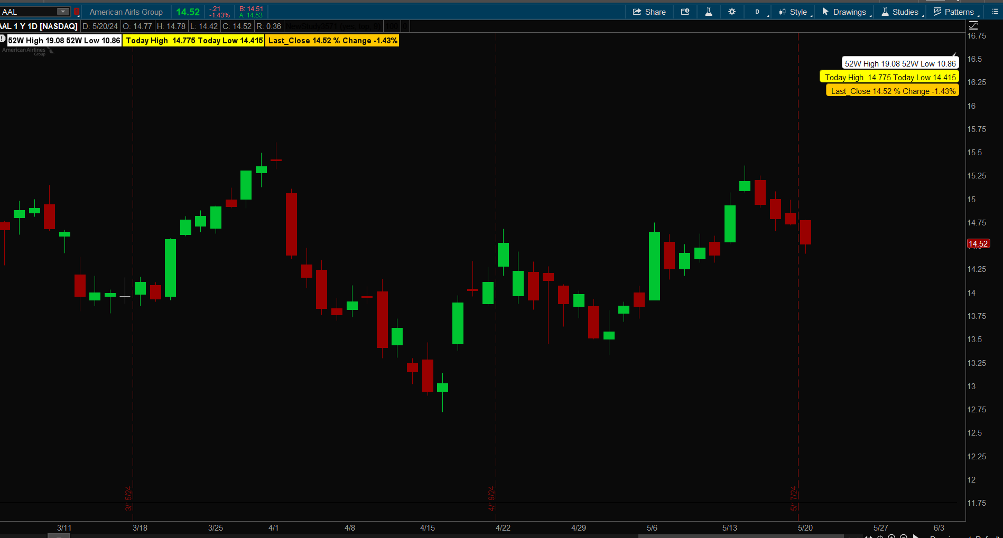1003x538 pixels.
Task: Open the symbol info card icon
Action: 685,12
